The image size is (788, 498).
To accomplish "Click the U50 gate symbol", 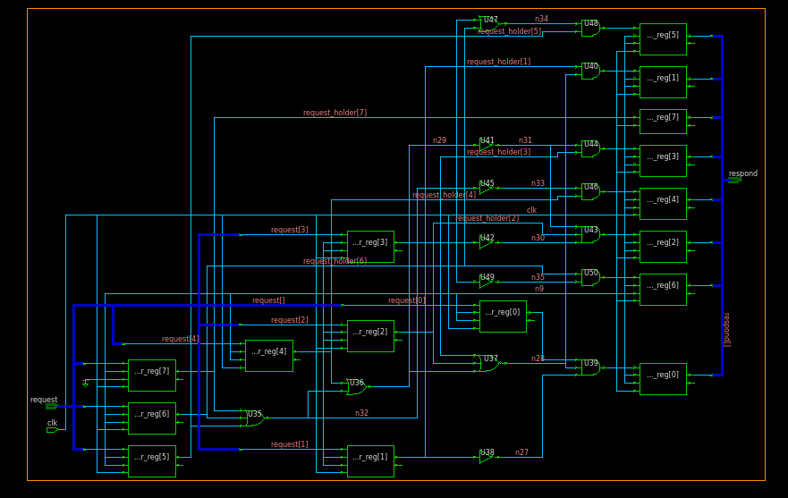I will click(590, 278).
